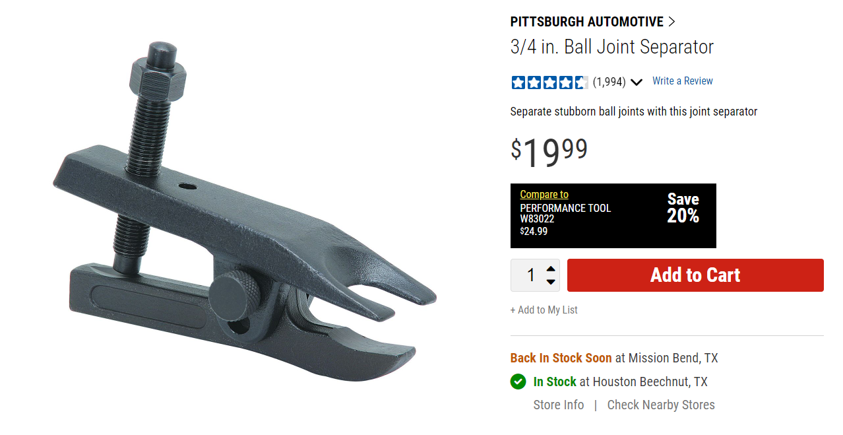Click the Write a Review link
Screen dimensions: 843x435
[x=683, y=81]
